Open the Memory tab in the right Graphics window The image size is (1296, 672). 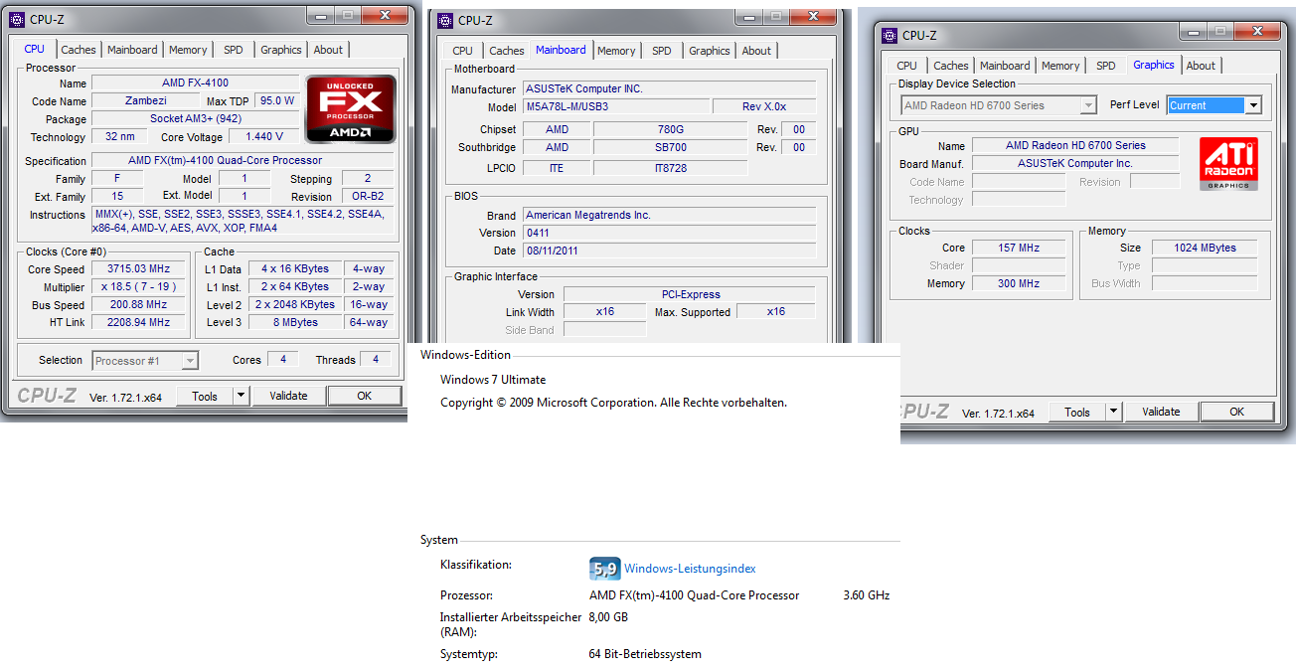click(1060, 66)
